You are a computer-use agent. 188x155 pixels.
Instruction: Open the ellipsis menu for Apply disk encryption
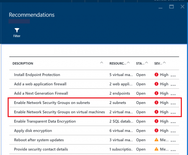click(x=173, y=131)
